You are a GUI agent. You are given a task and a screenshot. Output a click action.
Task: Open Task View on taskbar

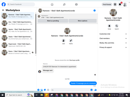pyautogui.click(x=37, y=95)
